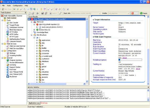Expand the database folder in Site Structure
Viewport: 150px width, 108px height.
point(37,61)
